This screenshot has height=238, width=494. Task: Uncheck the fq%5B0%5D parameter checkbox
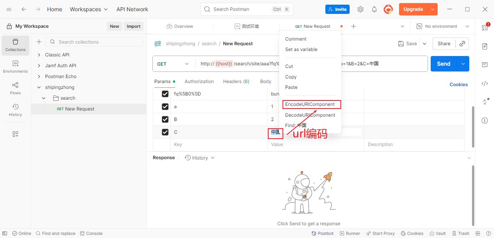coord(165,94)
